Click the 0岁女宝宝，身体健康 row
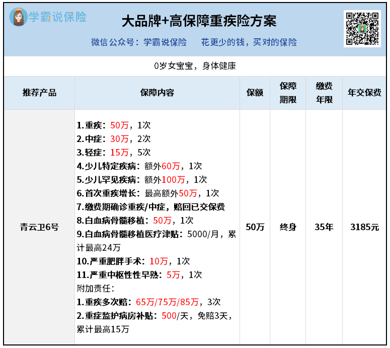390x348 pixels. click(x=195, y=66)
